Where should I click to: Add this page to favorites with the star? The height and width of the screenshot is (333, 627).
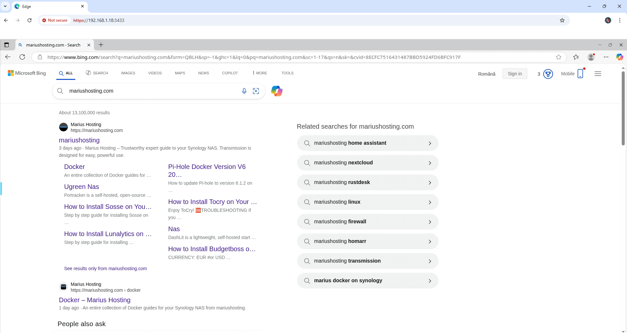click(x=559, y=57)
